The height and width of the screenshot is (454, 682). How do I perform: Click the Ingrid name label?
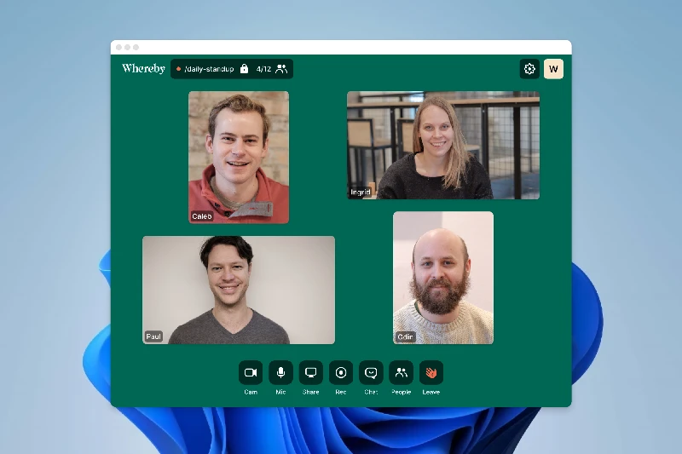point(360,193)
